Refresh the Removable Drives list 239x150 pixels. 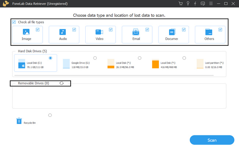coord(61,83)
